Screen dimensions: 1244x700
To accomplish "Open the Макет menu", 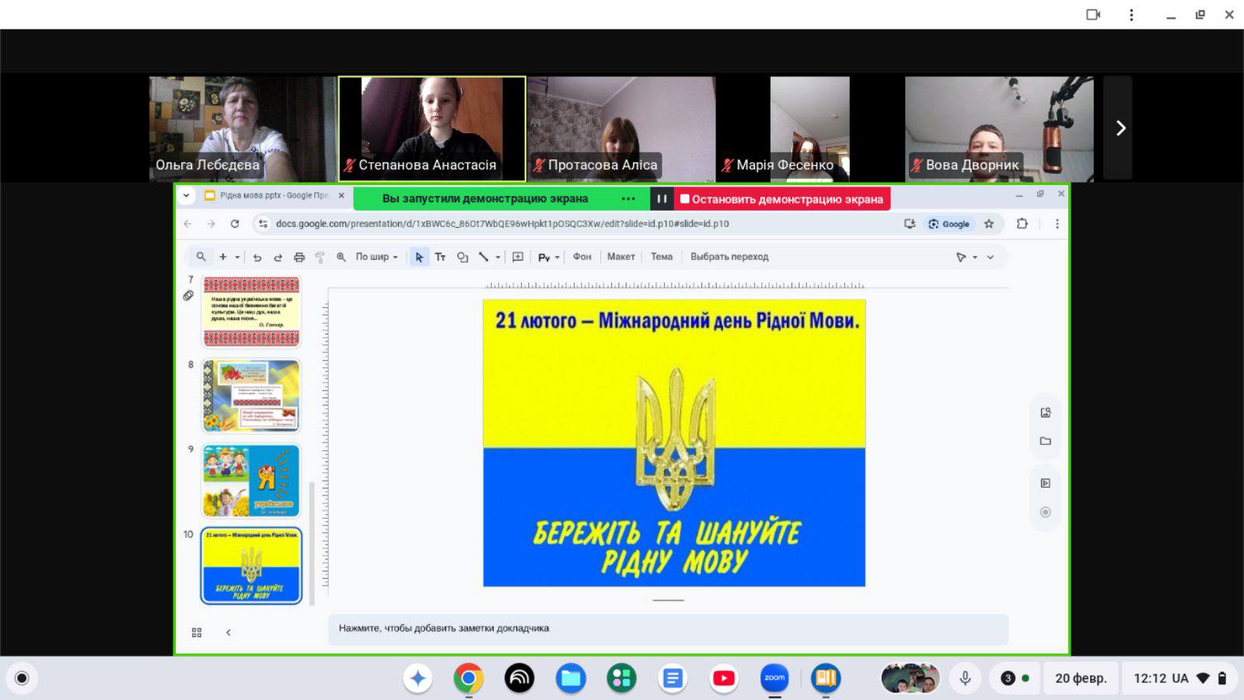I will [620, 257].
